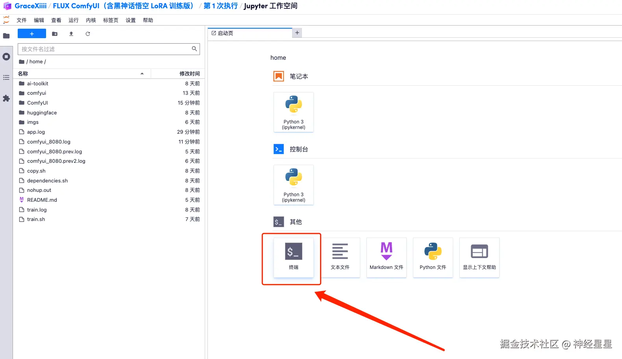Open the file browser sidebar icon
This screenshot has width=622, height=359.
(x=6, y=36)
